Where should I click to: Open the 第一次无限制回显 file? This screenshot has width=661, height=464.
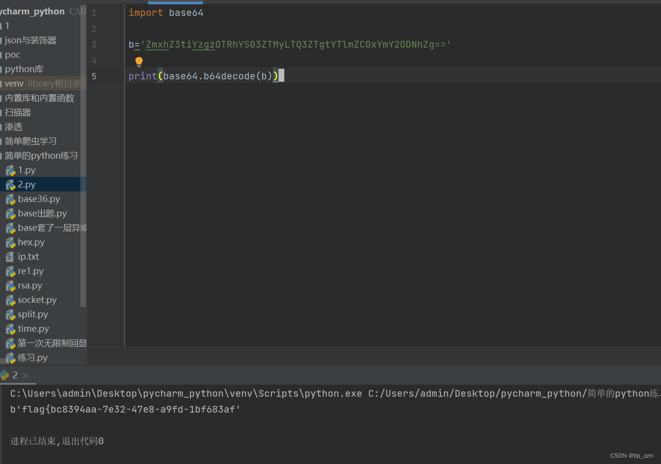coord(52,343)
